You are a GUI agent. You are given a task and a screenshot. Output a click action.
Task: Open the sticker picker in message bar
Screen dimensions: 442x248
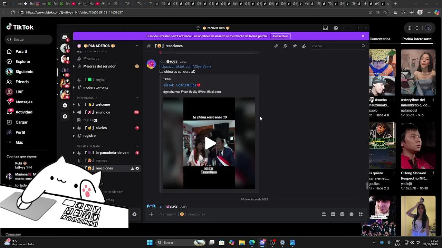(342, 214)
